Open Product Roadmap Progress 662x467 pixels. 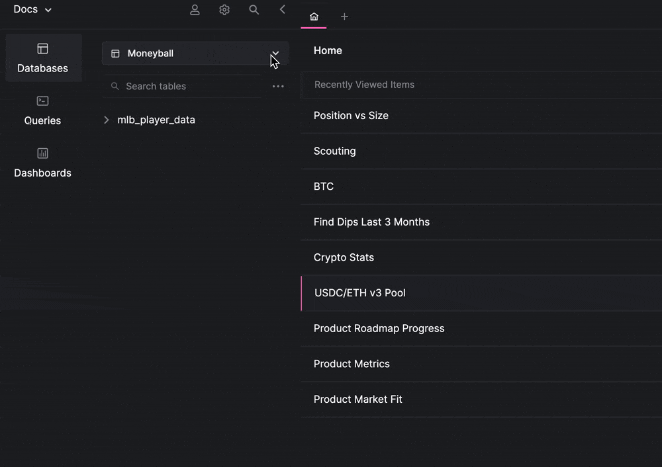pyautogui.click(x=481, y=328)
